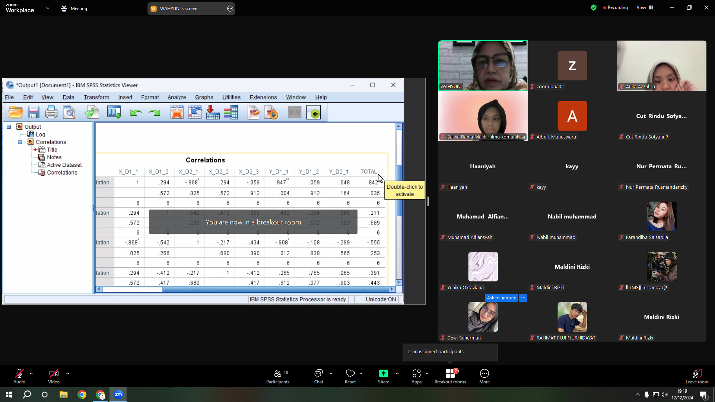Show hidden system tray icons
Viewport: 715px width, 402px height.
click(638, 395)
